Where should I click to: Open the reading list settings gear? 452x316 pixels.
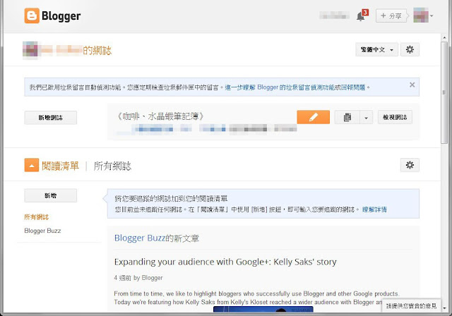click(x=410, y=165)
